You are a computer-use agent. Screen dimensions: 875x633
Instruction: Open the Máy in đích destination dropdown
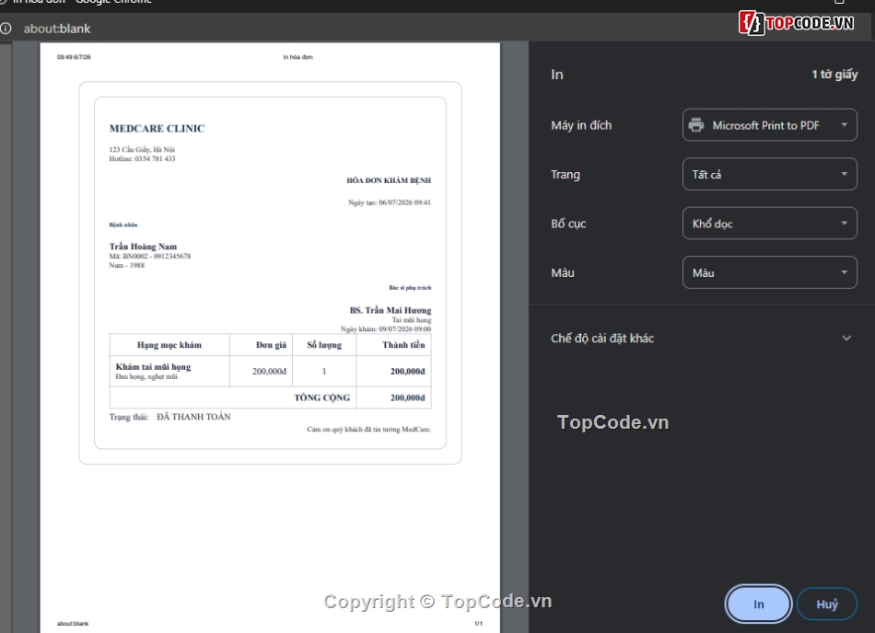coord(769,125)
